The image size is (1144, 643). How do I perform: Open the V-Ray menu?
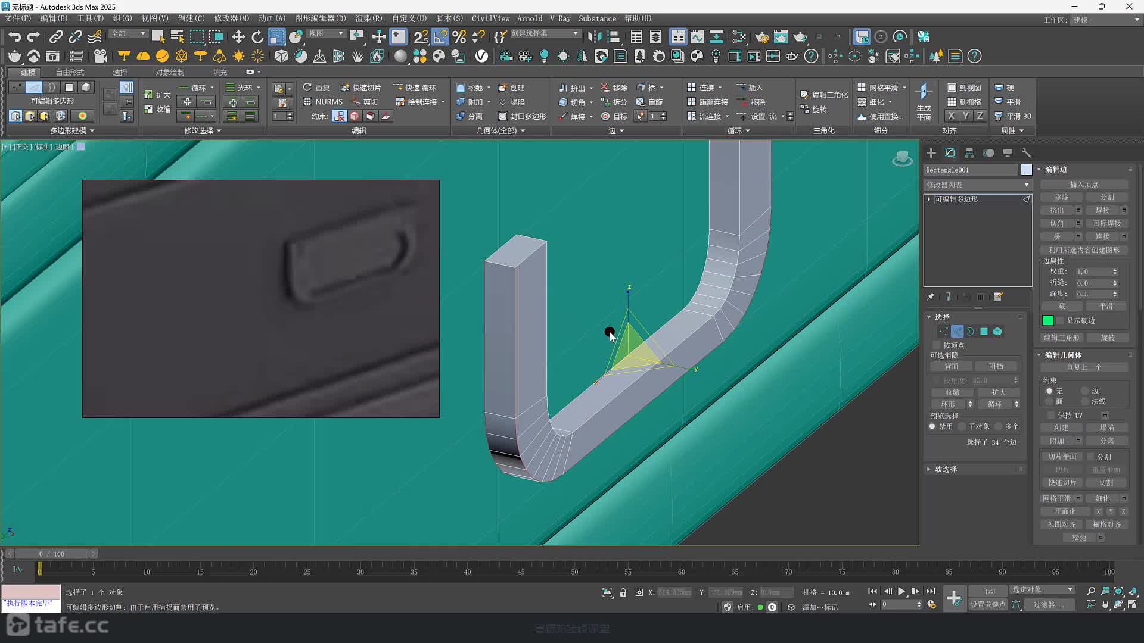pos(560,18)
